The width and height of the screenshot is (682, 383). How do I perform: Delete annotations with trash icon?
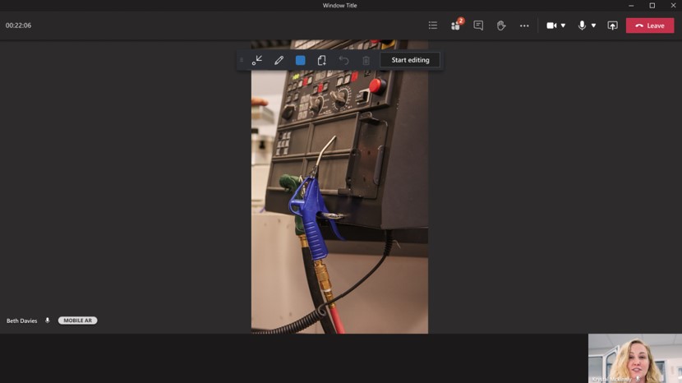coord(366,61)
